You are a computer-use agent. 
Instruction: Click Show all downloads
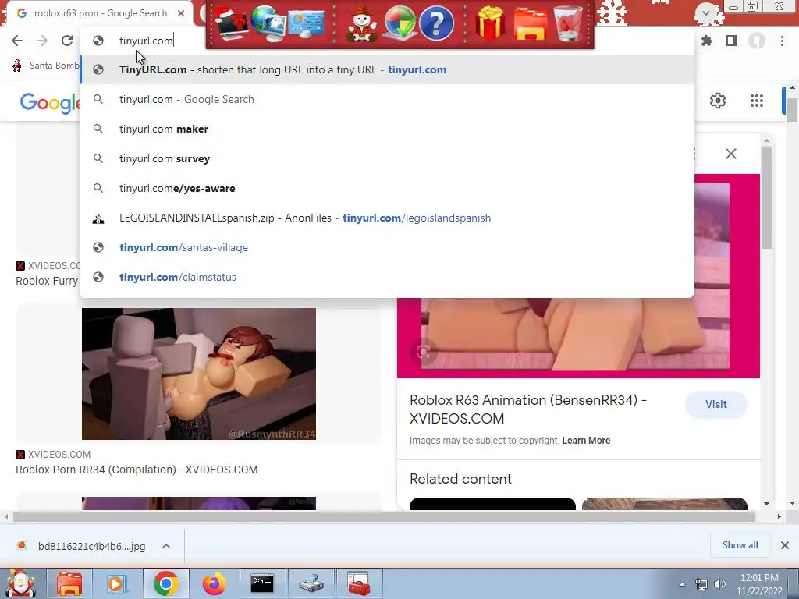click(x=740, y=545)
